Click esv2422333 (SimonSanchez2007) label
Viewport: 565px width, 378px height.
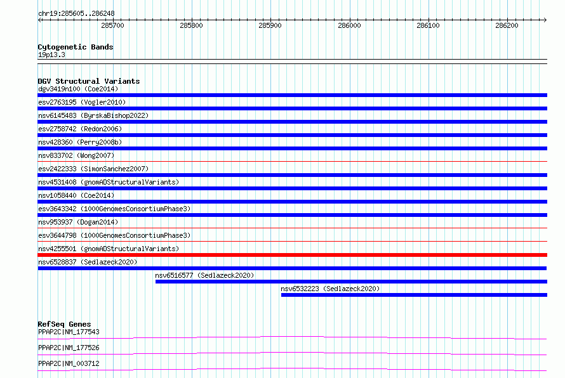(x=93, y=169)
